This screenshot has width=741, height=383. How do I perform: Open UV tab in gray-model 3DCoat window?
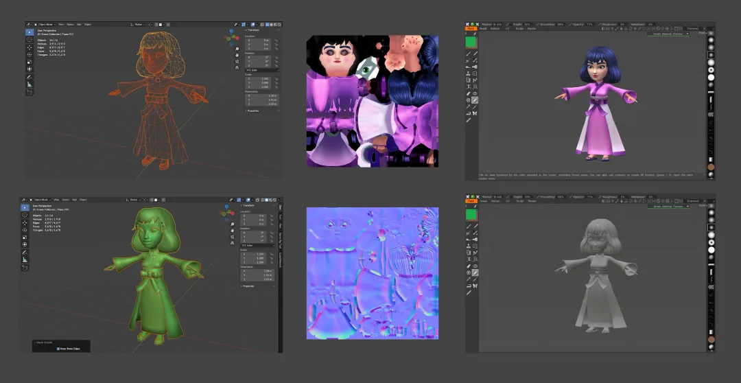pyautogui.click(x=507, y=201)
